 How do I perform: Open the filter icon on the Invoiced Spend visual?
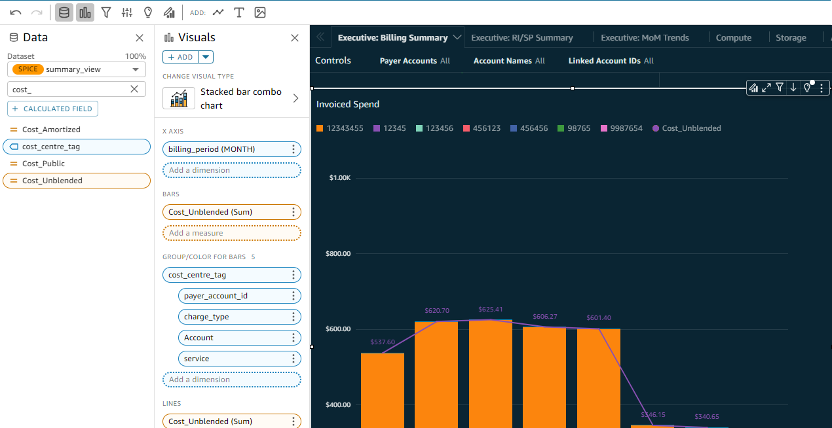tap(781, 87)
